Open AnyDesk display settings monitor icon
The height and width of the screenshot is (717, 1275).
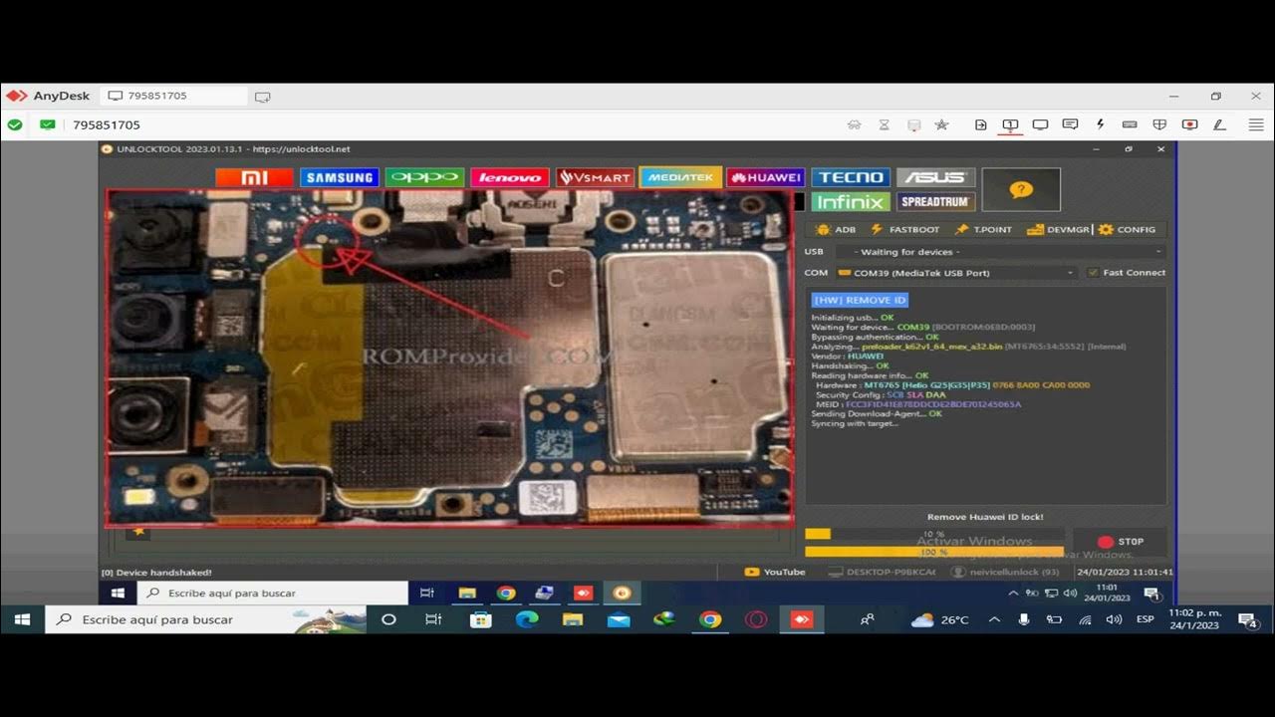tap(1040, 124)
